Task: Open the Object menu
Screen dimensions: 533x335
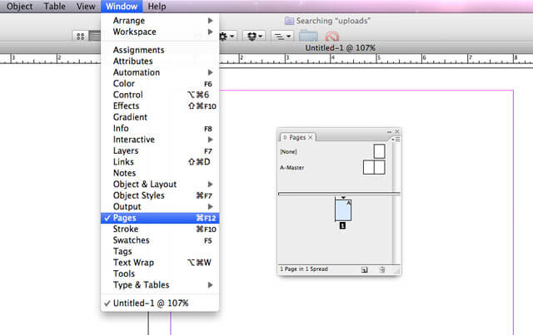Action: [20, 6]
